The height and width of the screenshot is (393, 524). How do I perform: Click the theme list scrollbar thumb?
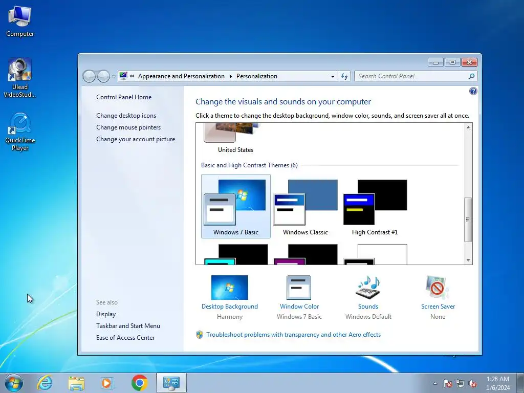pyautogui.click(x=468, y=220)
